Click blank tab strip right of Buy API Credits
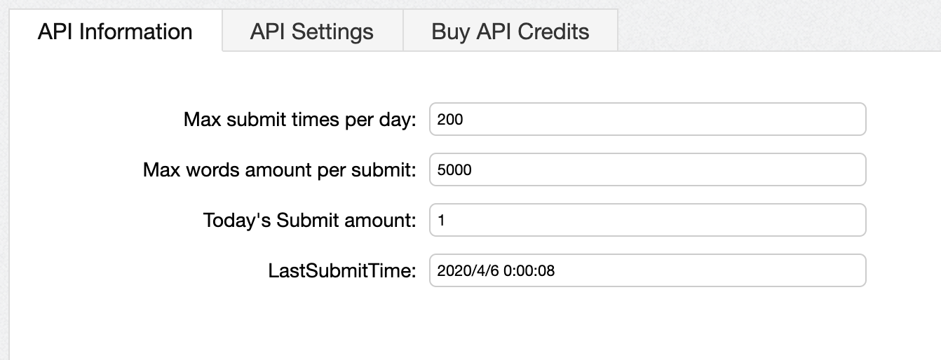The height and width of the screenshot is (360, 941). (771, 28)
